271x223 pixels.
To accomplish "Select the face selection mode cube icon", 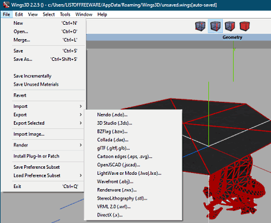I will coord(230,27).
